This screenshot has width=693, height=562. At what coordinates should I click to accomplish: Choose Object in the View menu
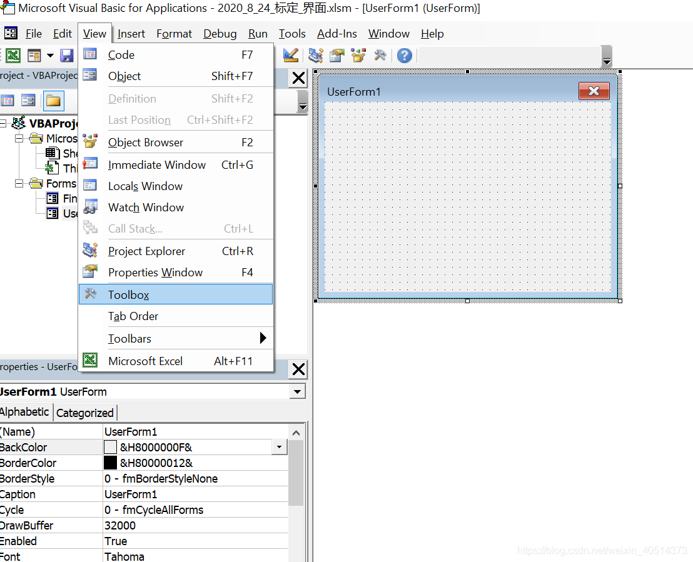coord(176,76)
